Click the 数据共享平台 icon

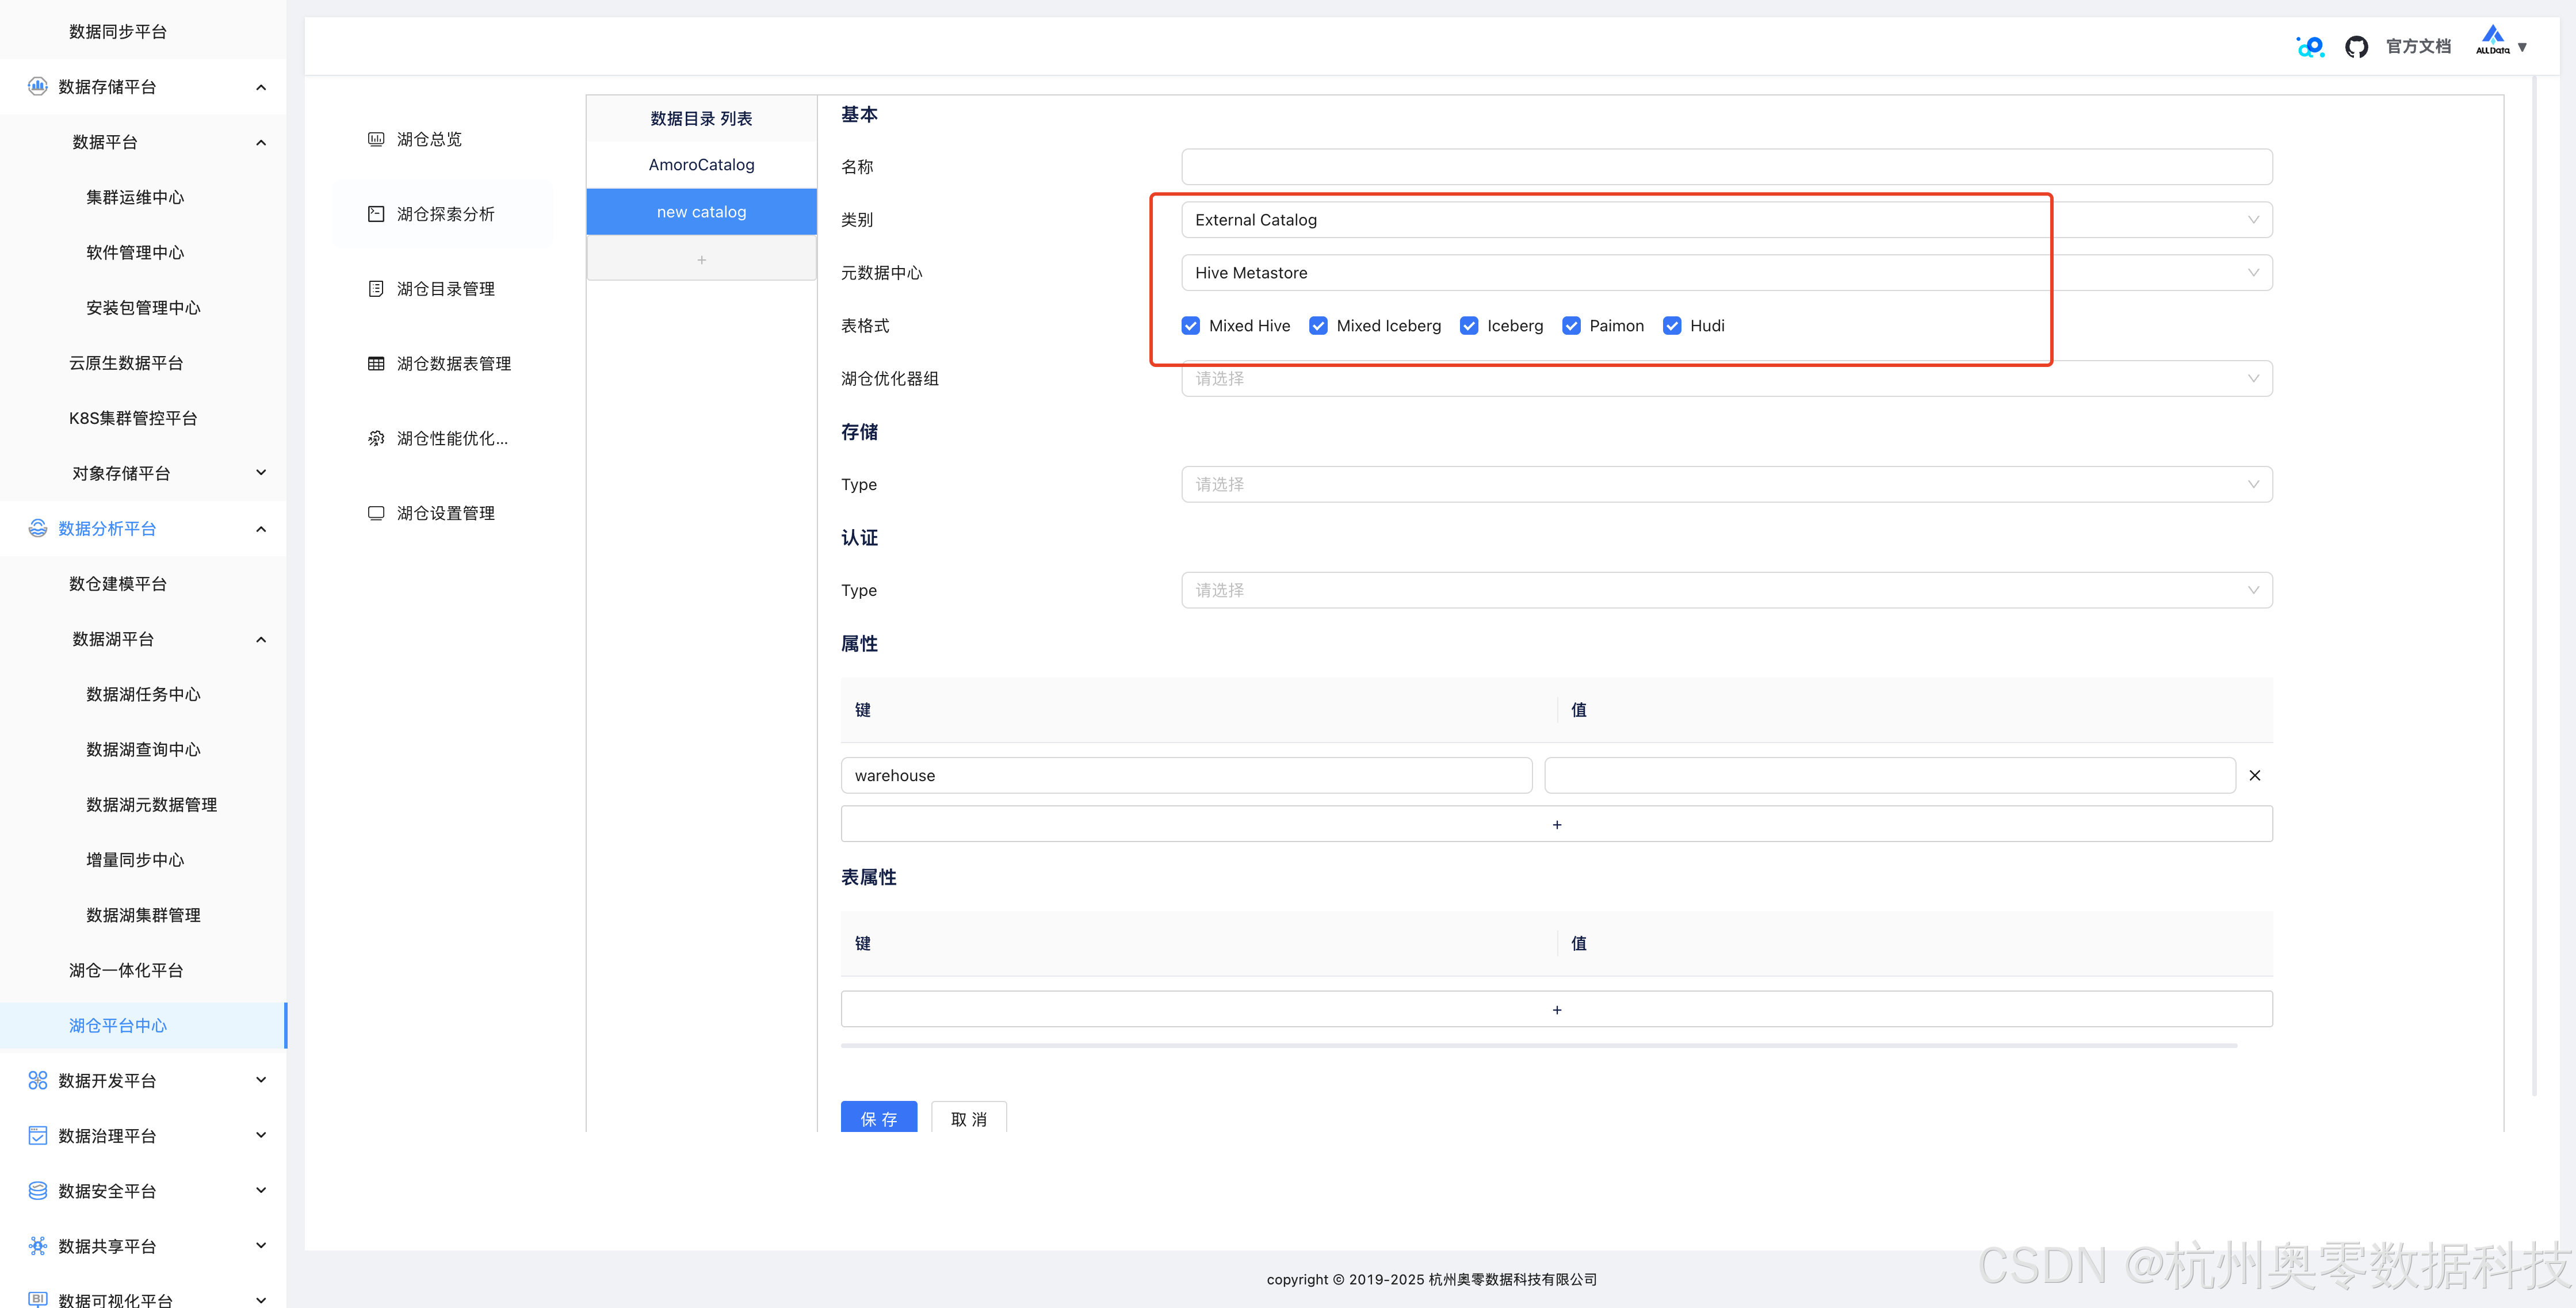tap(38, 1245)
